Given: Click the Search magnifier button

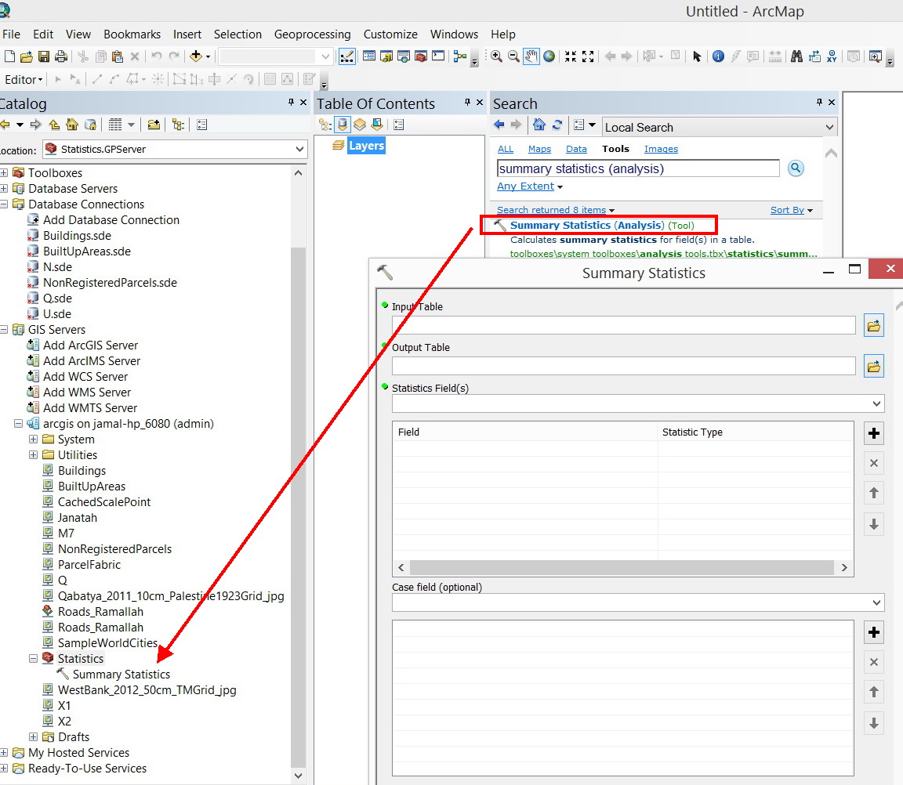Looking at the screenshot, I should 796,168.
